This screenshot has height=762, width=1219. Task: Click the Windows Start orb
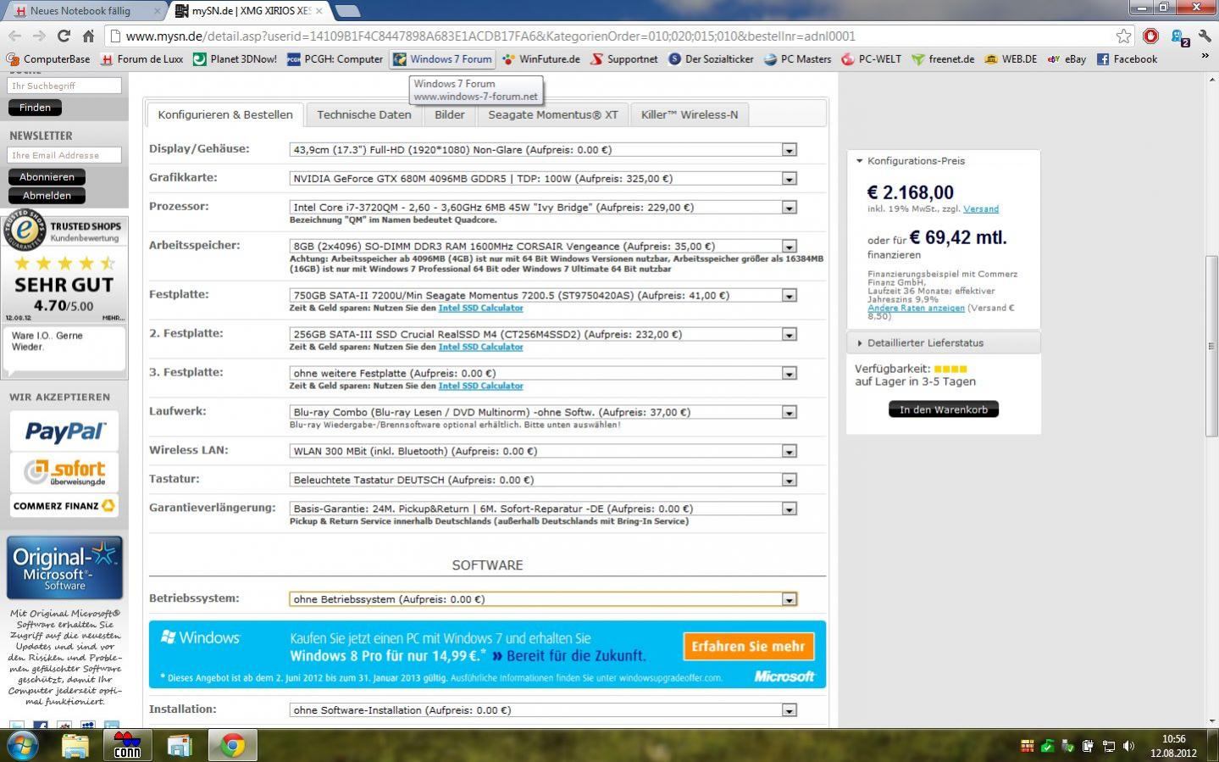click(22, 745)
